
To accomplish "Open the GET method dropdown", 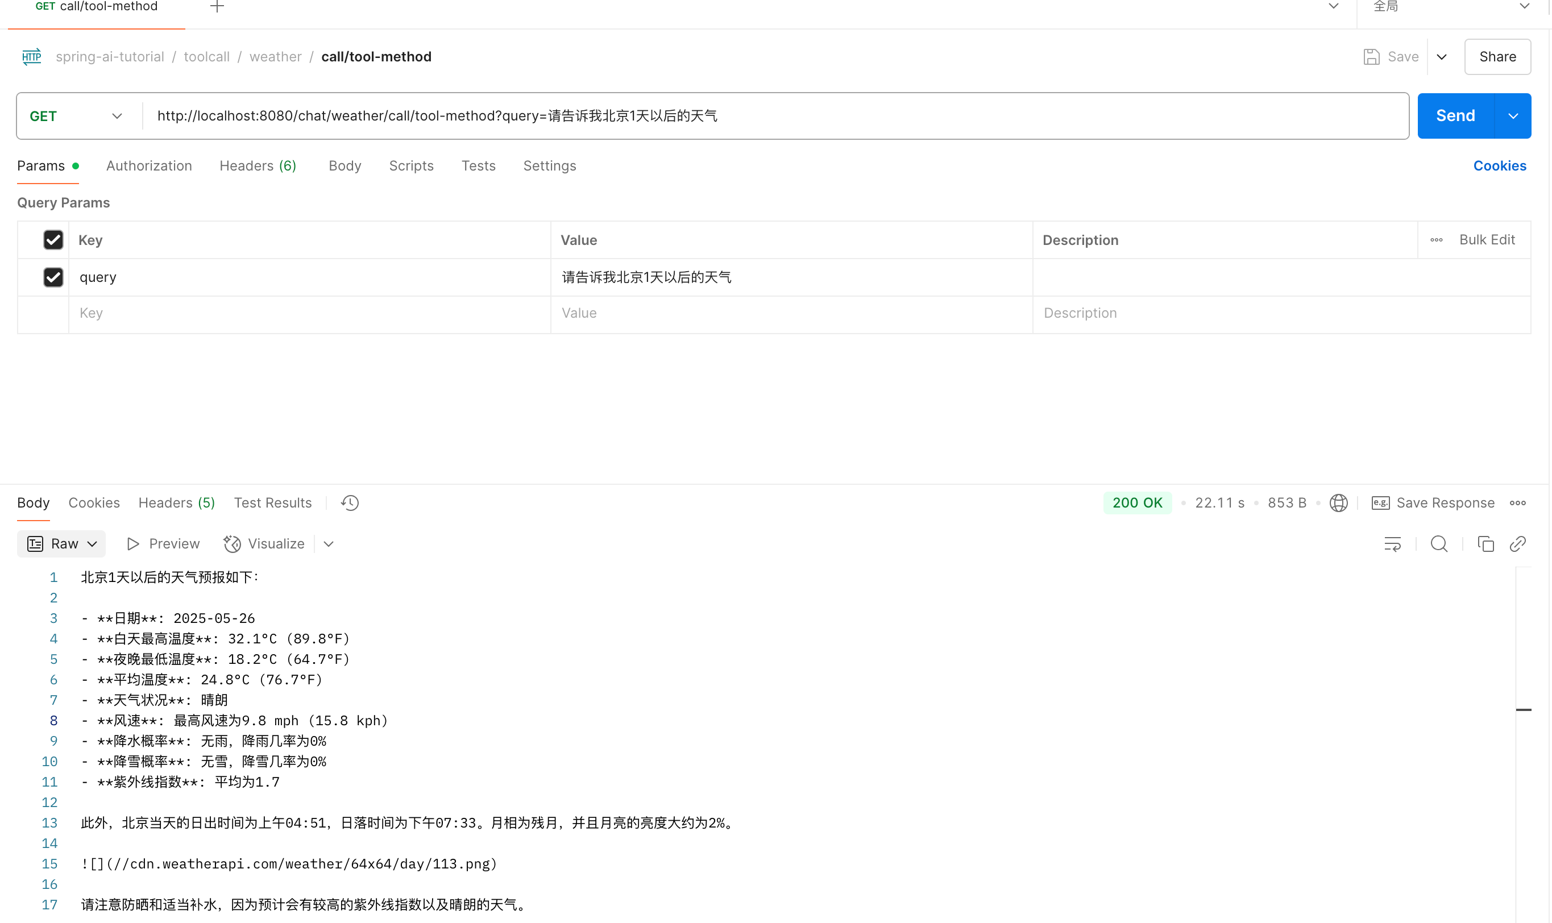I will [77, 117].
